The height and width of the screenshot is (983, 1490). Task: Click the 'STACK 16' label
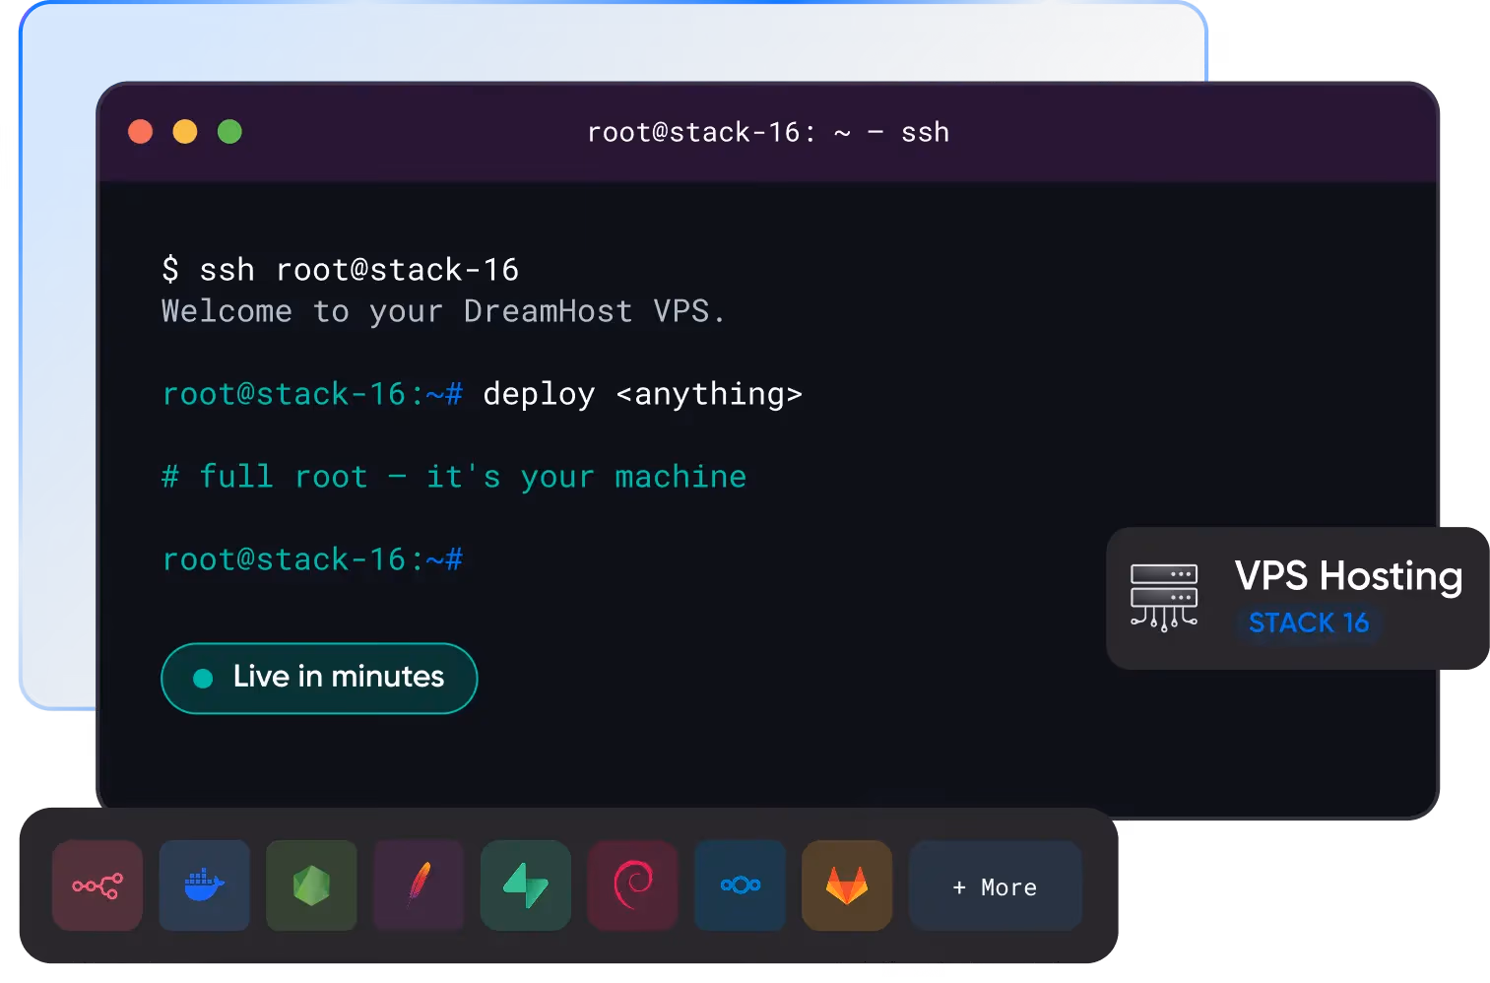[1309, 623]
